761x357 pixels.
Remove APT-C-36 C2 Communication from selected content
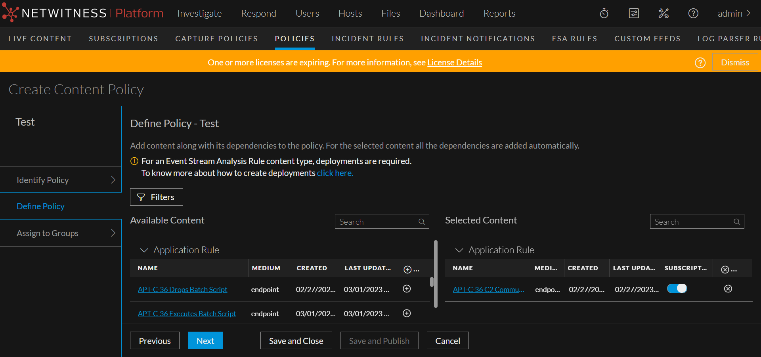tap(728, 289)
